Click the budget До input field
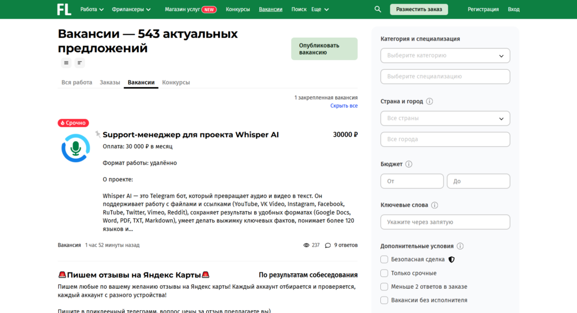Image resolution: width=577 pixels, height=313 pixels. 478,181
